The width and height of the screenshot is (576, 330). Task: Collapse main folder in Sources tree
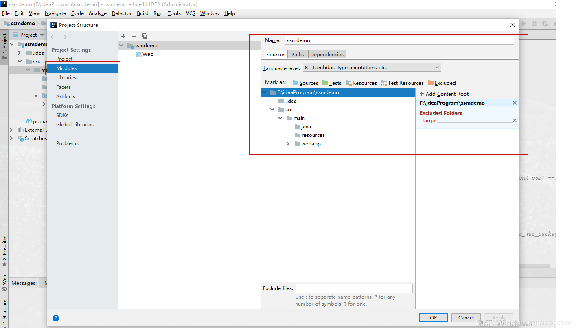[x=280, y=118]
